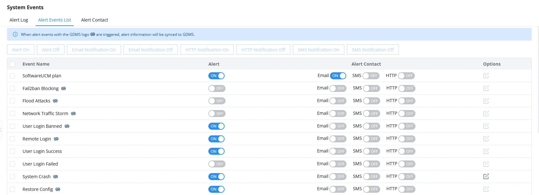Open edit options for Flood Attacks
Screen dimensions: 539x195
pos(486,101)
